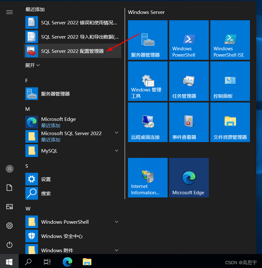The width and height of the screenshot is (262, 268).
Task: Expand the Windows 附件 folder chevron
Action: (x=117, y=250)
